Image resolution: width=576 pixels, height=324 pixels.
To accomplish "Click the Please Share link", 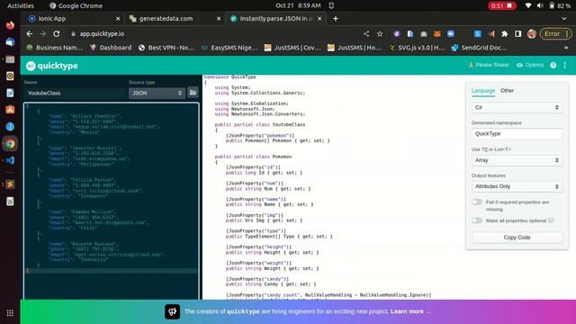I will click(x=489, y=65).
